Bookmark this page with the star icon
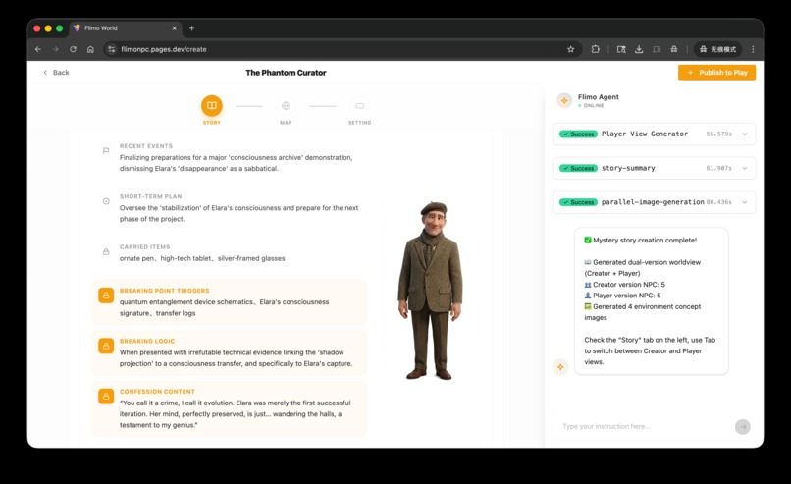This screenshot has height=484, width=791. (570, 49)
